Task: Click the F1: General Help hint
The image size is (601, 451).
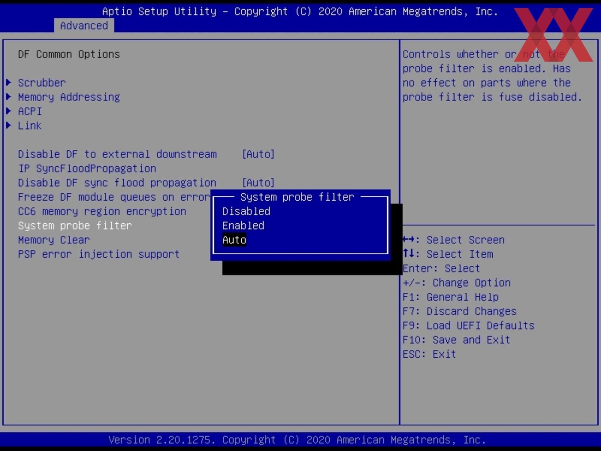Action: (x=450, y=297)
